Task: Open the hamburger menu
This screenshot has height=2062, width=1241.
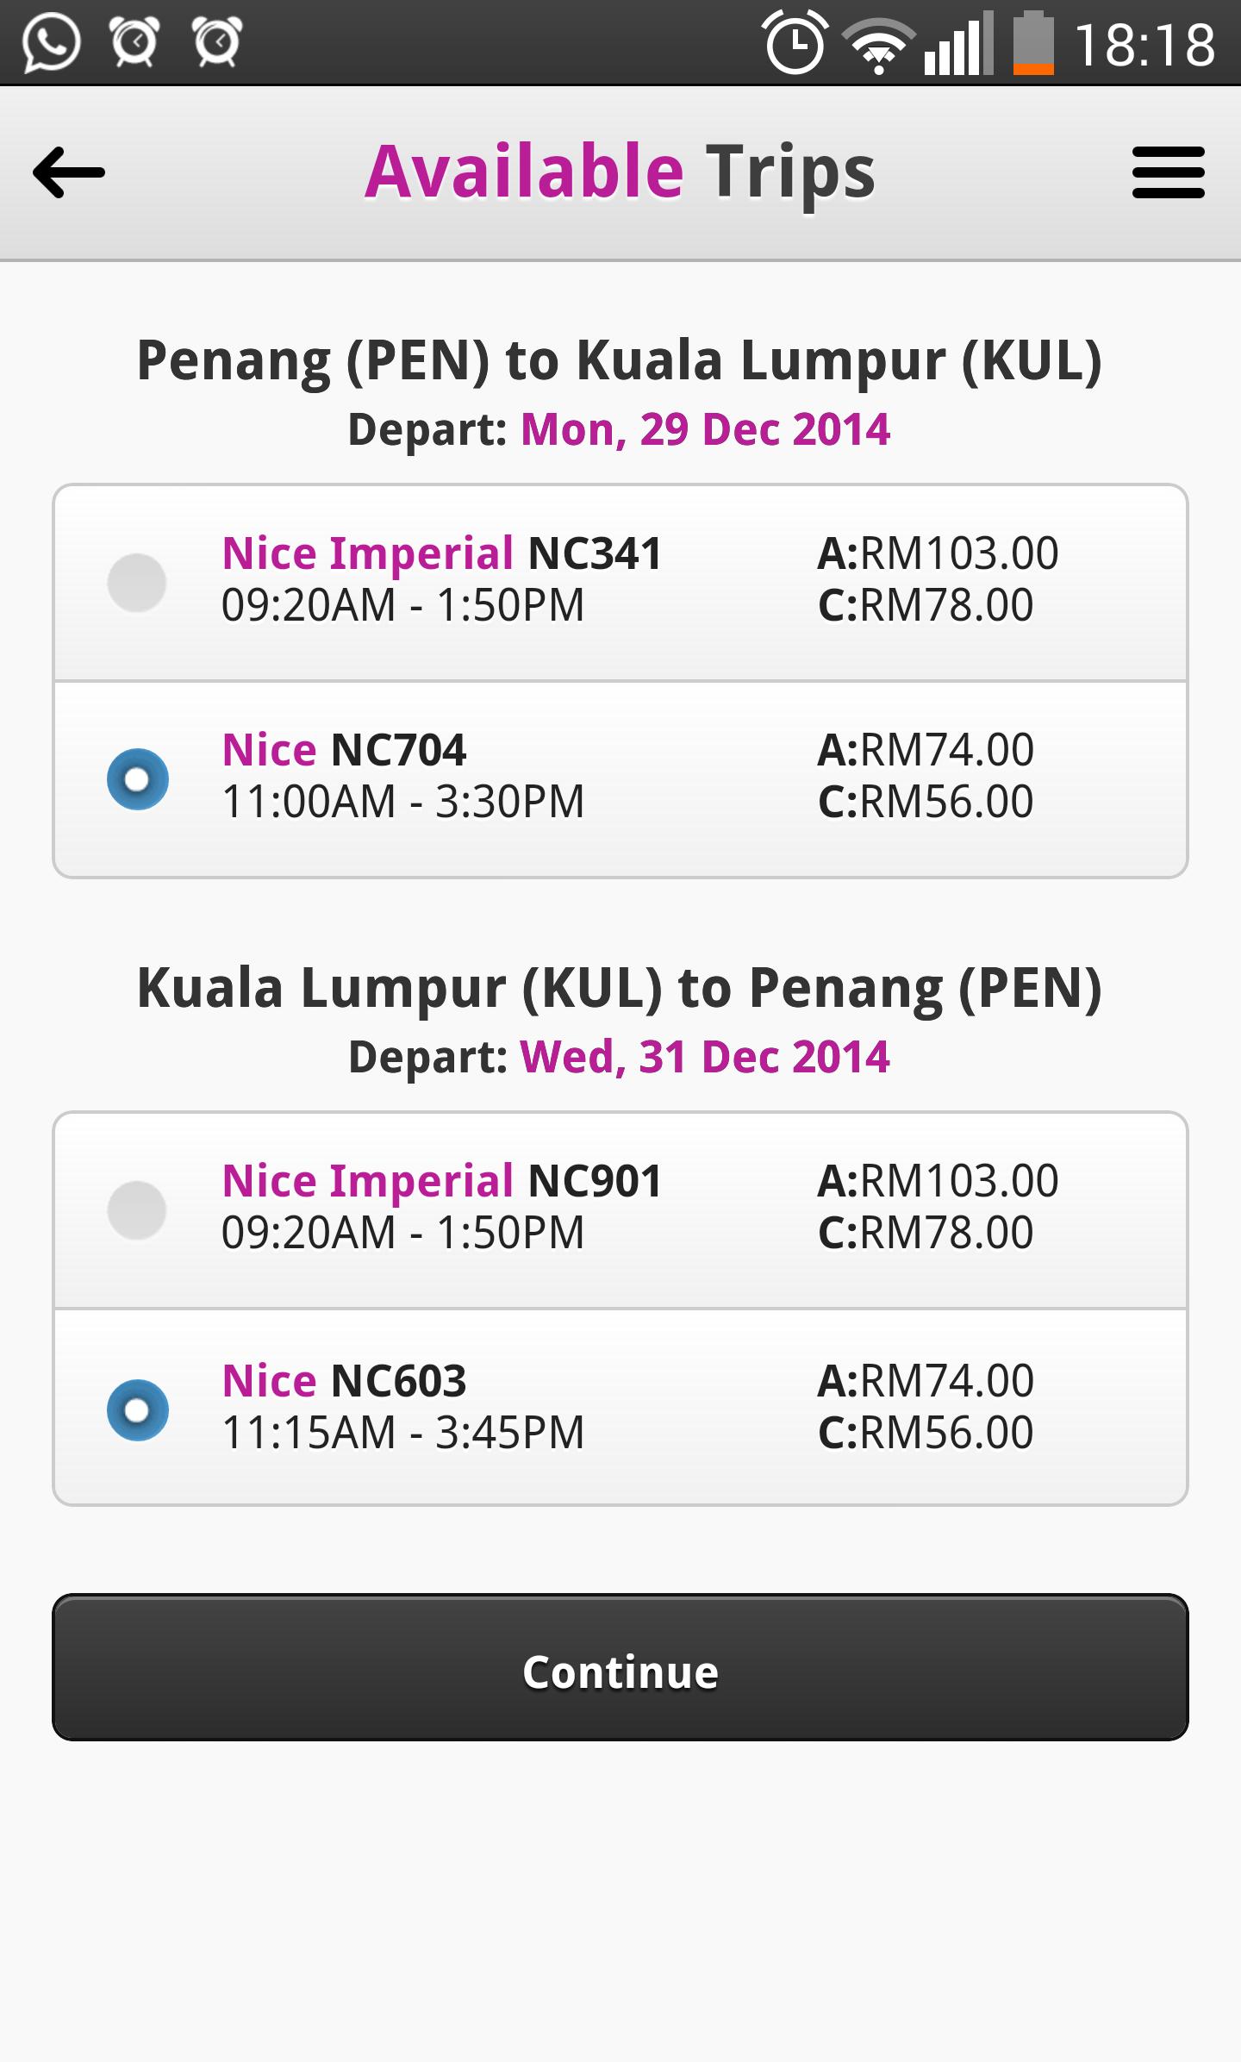Action: [1168, 172]
